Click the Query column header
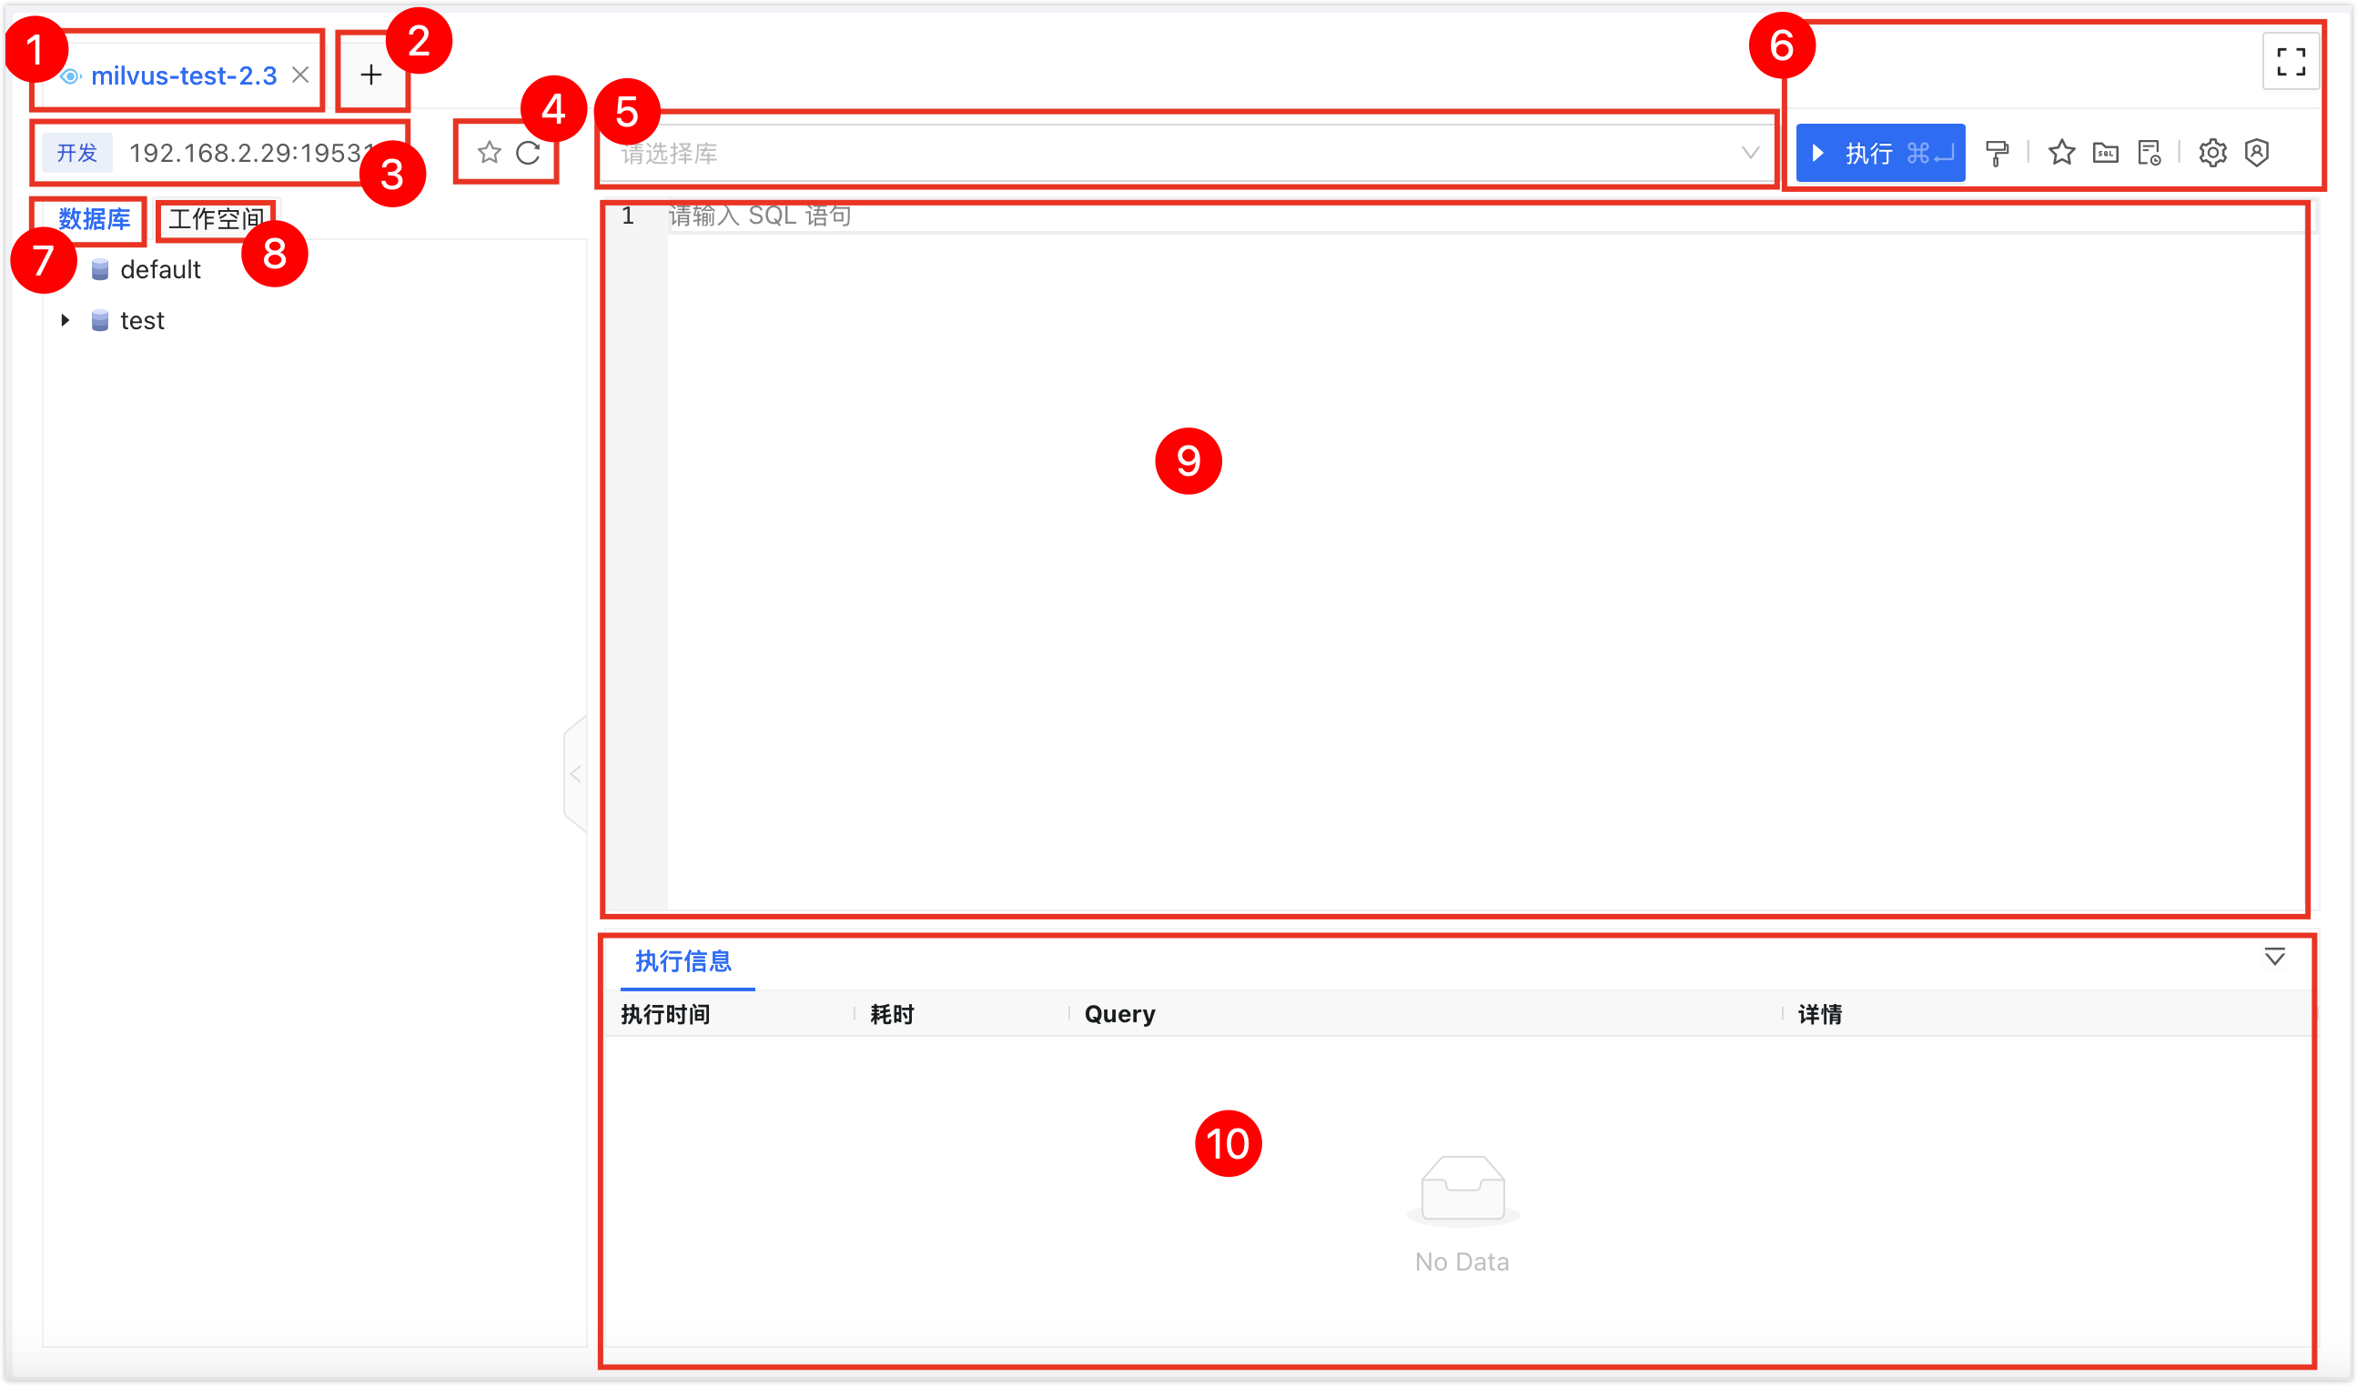 pos(1119,1014)
